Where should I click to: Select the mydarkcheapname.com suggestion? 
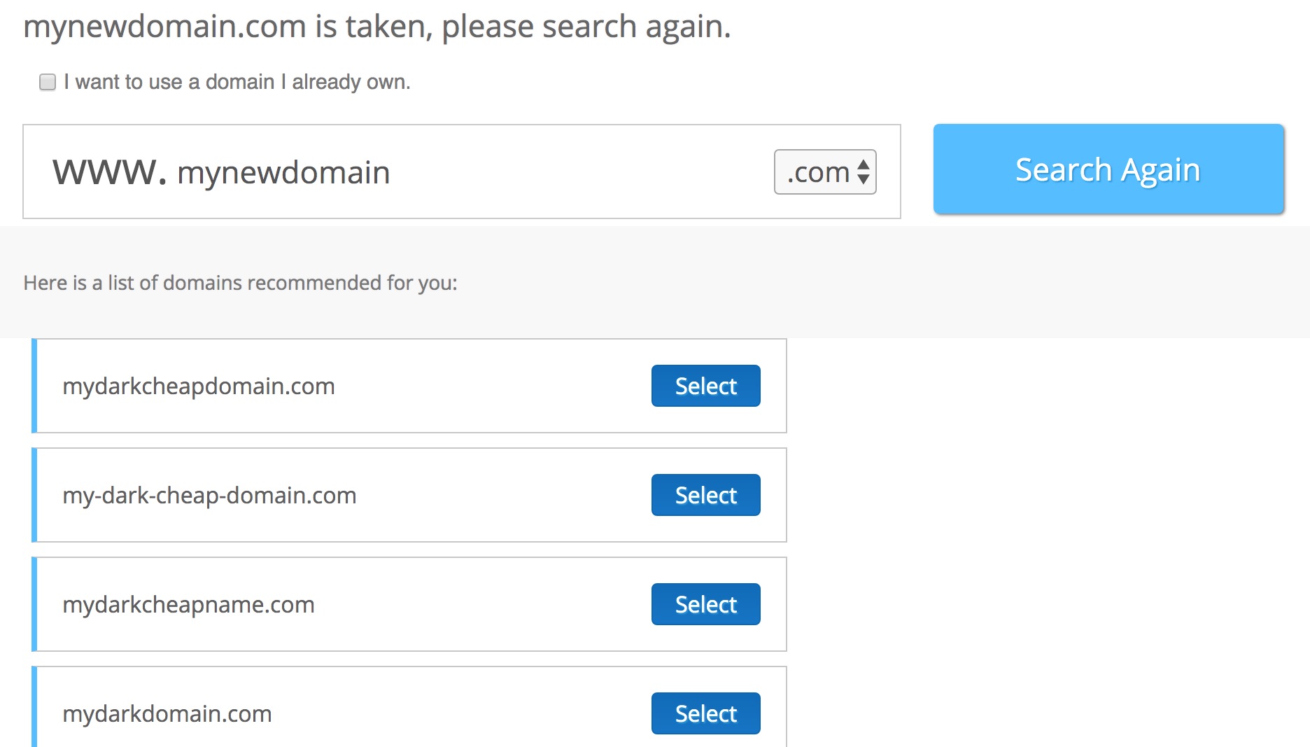pos(705,604)
